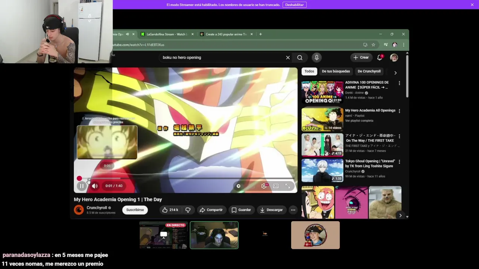Mute the current tab via speaker icon
Viewport: 479px width, 269px height.
tap(127, 34)
